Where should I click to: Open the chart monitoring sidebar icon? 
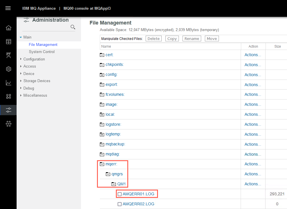pyautogui.click(x=8, y=83)
